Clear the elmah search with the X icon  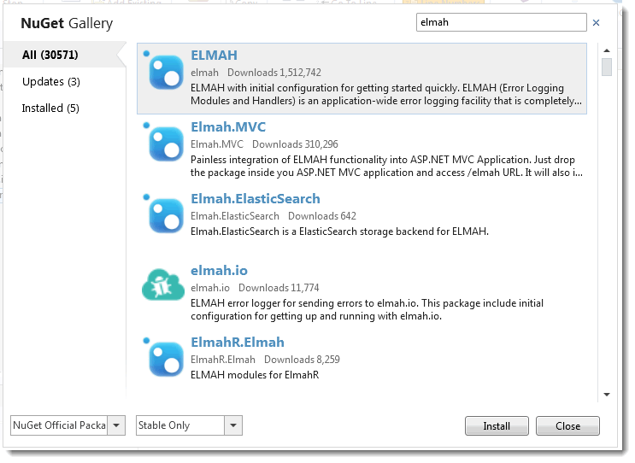tap(597, 23)
